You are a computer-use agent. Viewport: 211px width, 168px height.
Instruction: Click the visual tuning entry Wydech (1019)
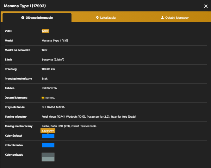point(76,117)
